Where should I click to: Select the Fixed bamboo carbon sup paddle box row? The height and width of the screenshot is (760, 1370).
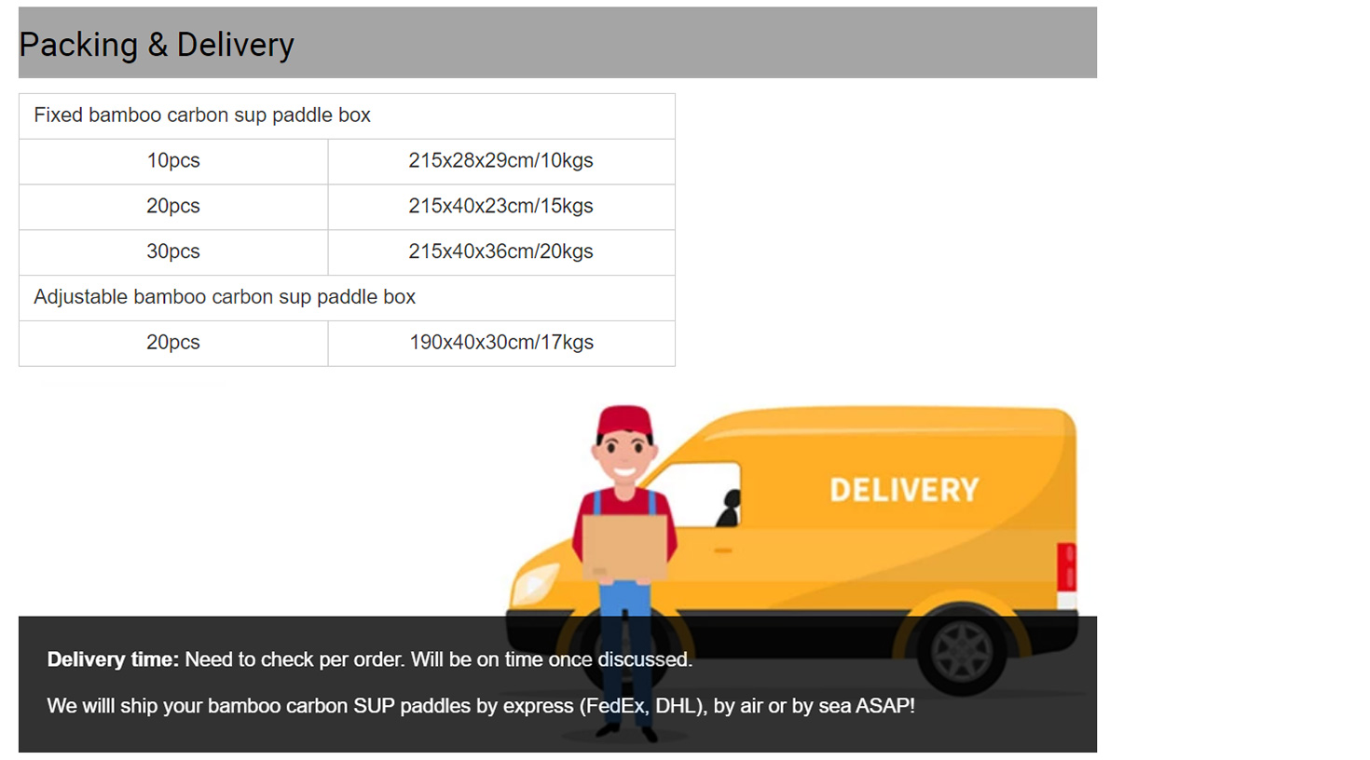coord(202,115)
